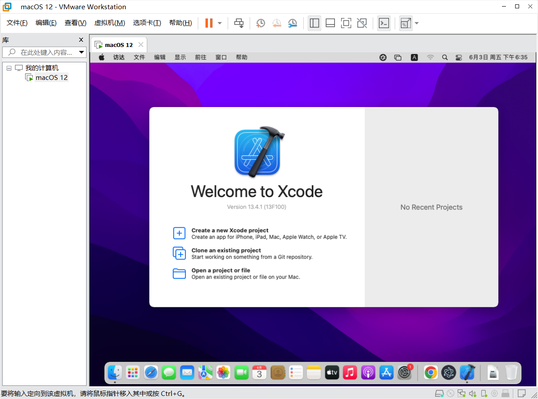Image resolution: width=538 pixels, height=399 pixels.
Task: Open VMware 帮助(H) menu
Action: click(x=181, y=23)
